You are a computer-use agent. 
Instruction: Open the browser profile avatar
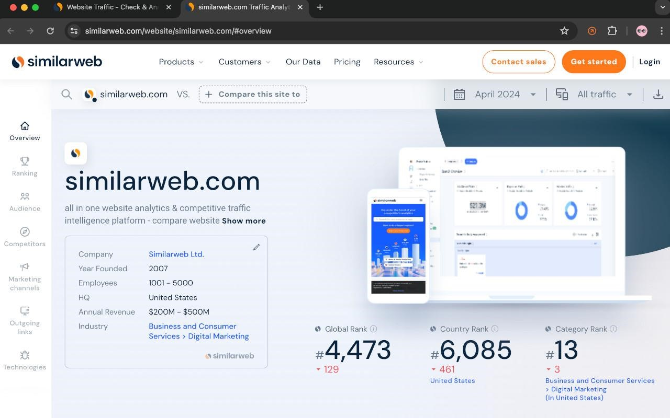click(x=642, y=31)
